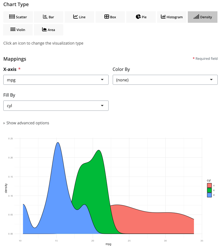Screen dimensions: 221x247
Task: Click the active Density chart button
Action: pyautogui.click(x=202, y=17)
